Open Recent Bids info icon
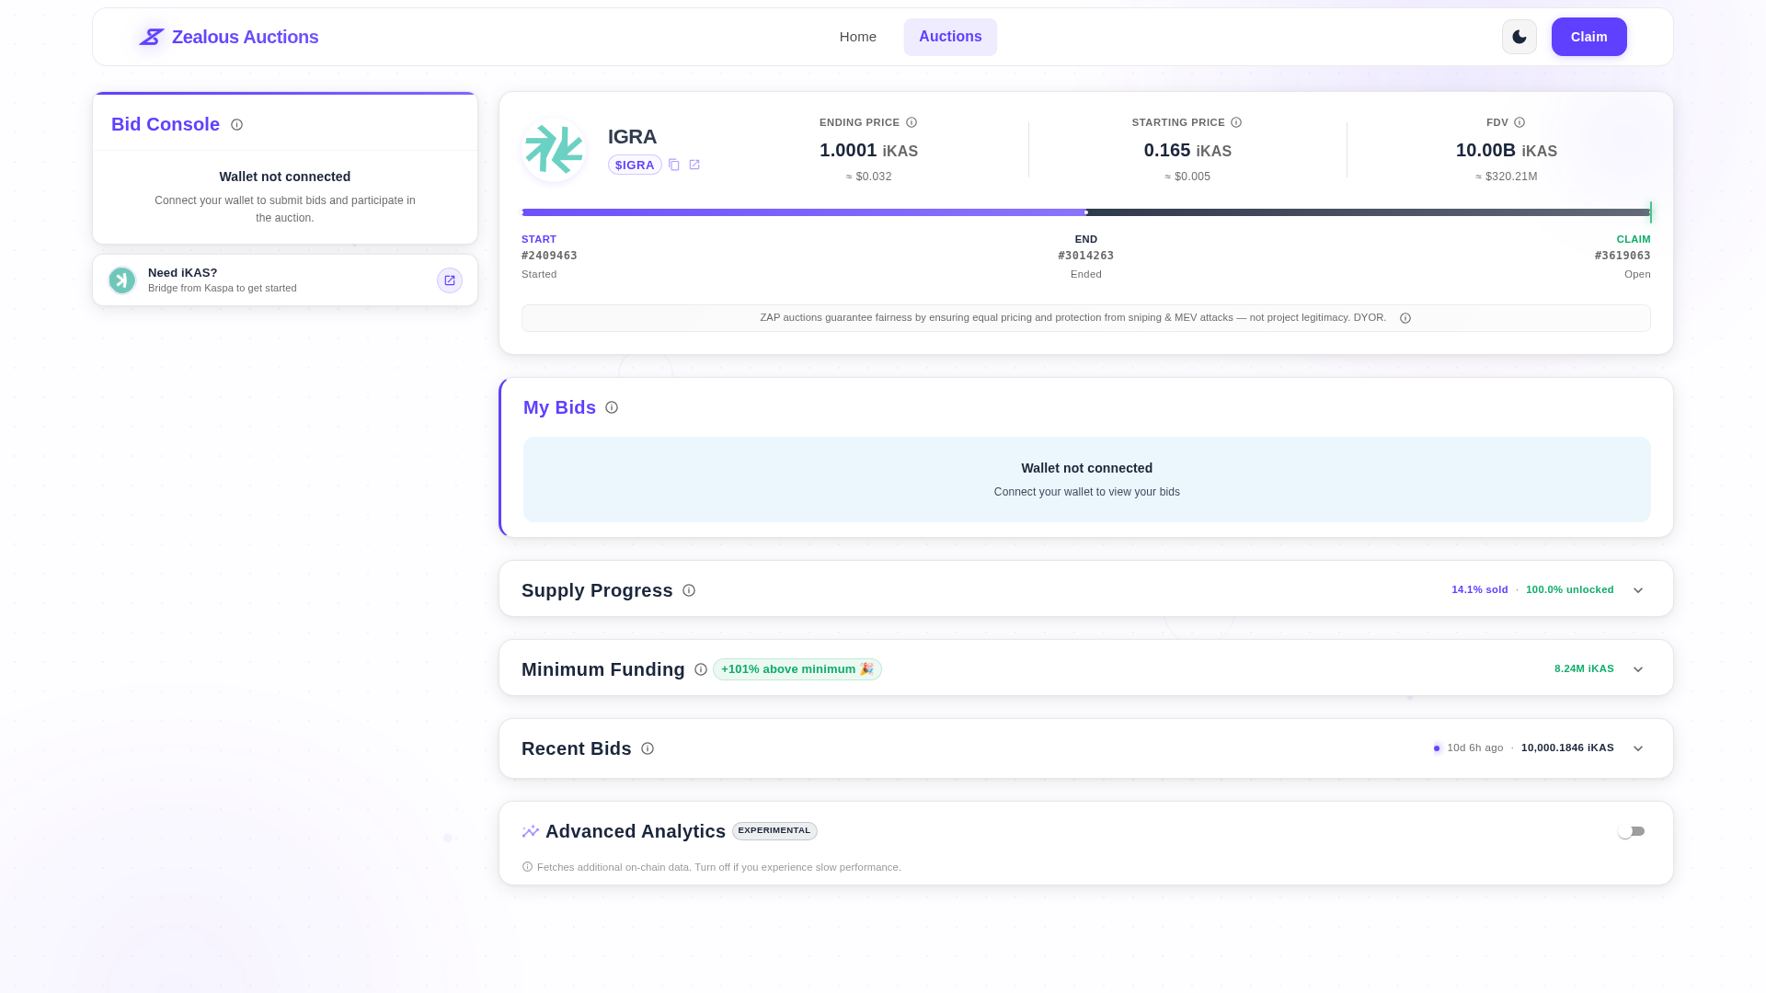1766x993 pixels. click(x=648, y=748)
